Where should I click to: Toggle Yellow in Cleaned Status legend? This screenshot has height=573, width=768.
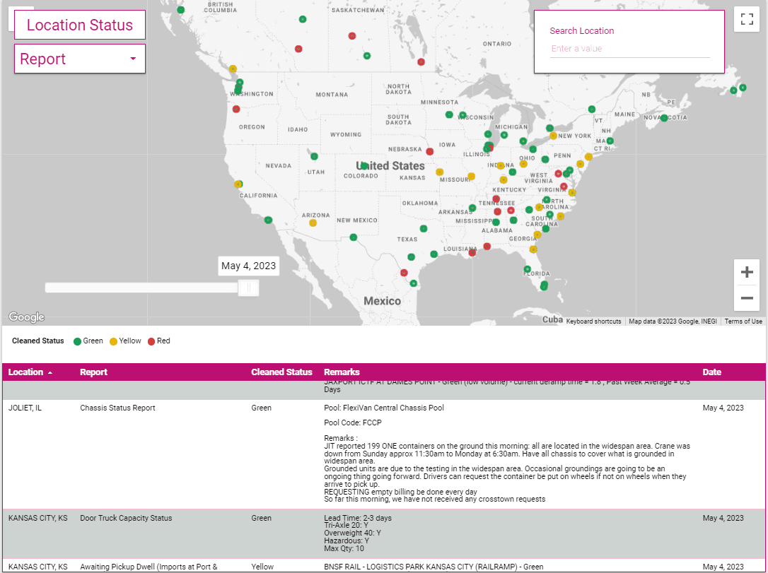125,341
